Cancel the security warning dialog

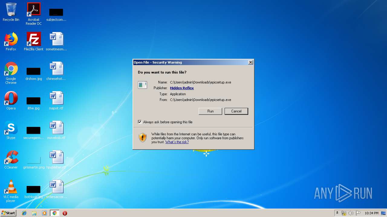236,111
